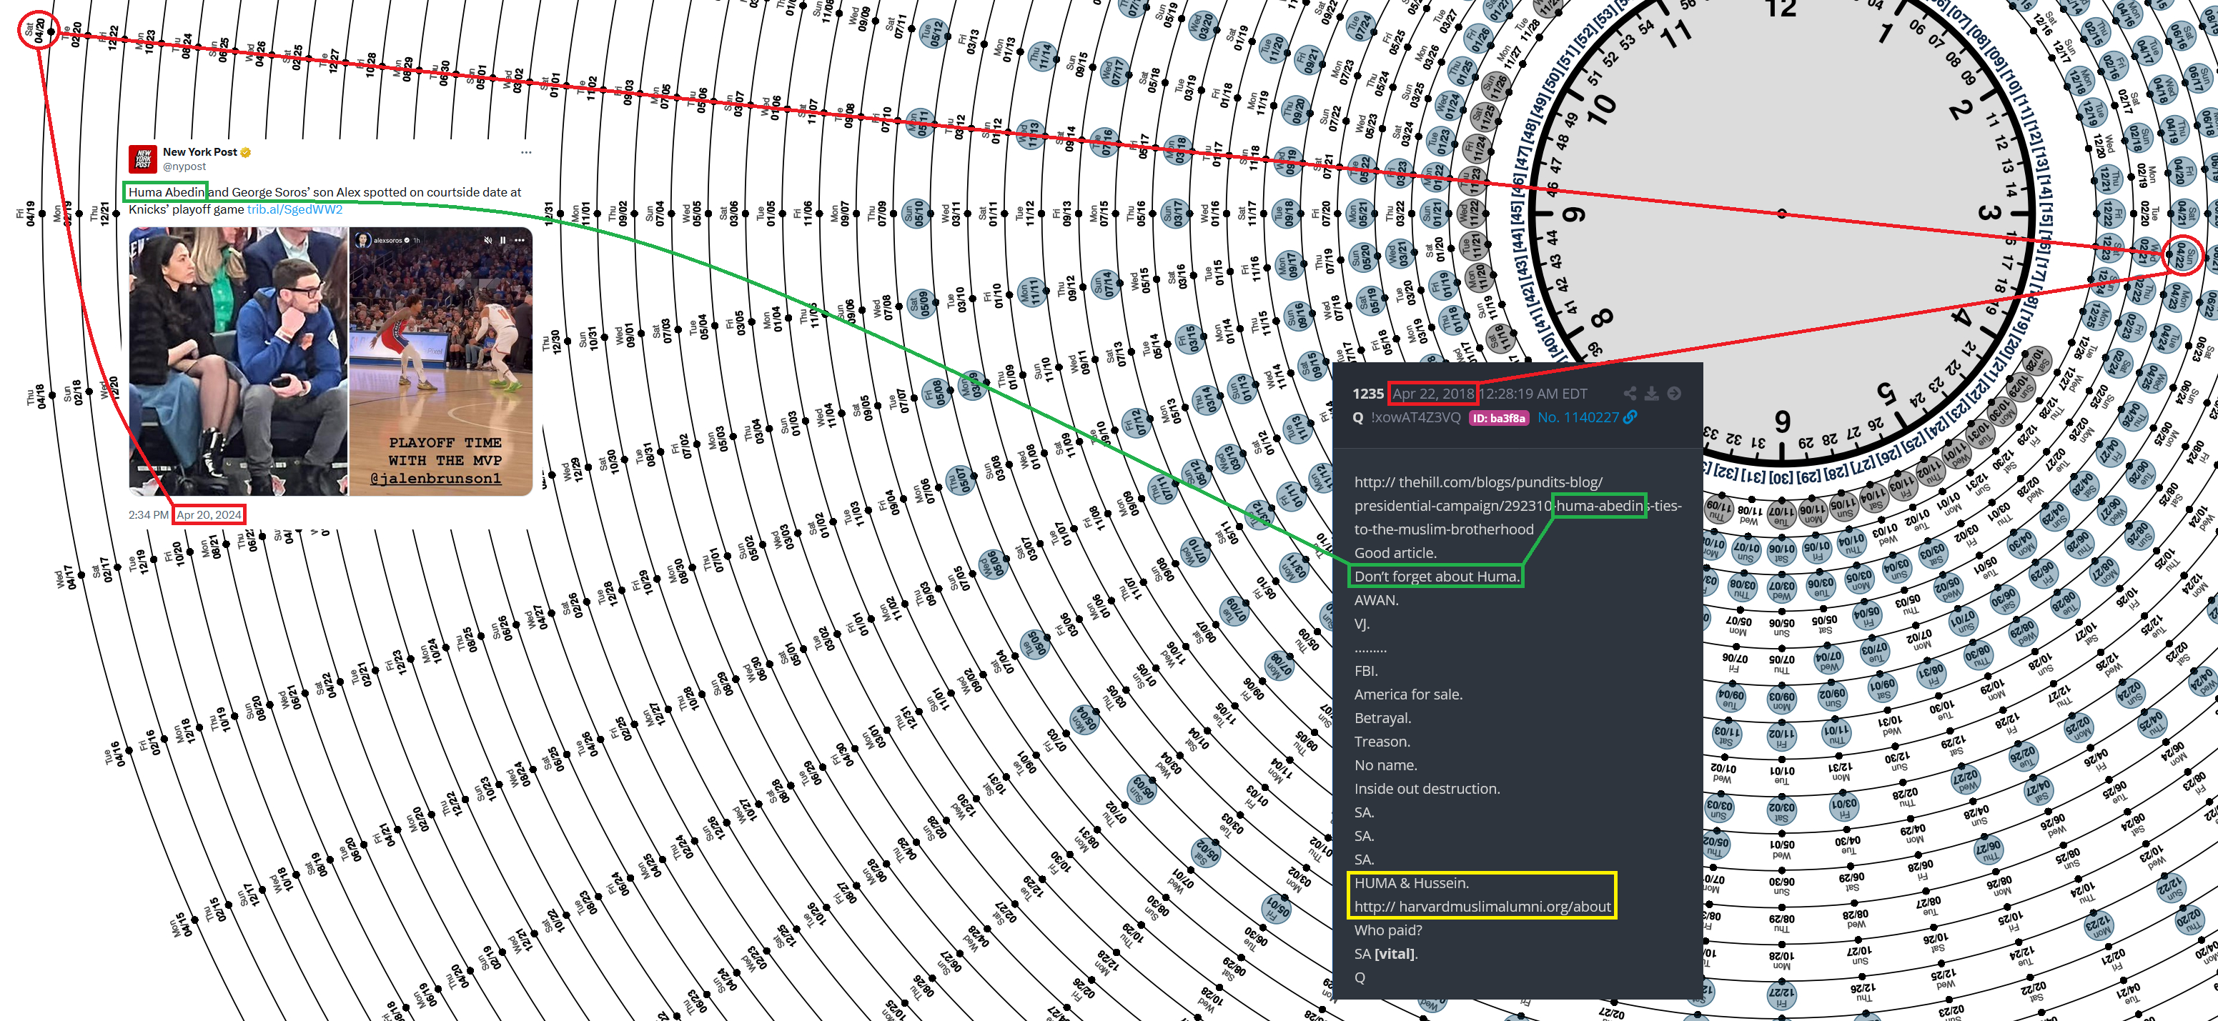This screenshot has width=2218, height=1021.
Task: Click the tweet's Apr 20, 2024 date
Action: click(x=209, y=515)
